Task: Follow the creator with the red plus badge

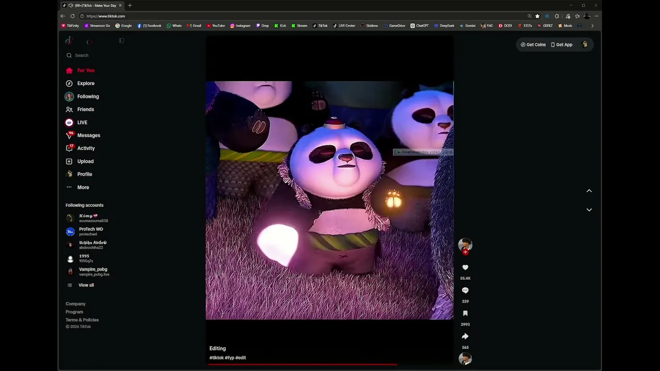Action: tap(465, 252)
